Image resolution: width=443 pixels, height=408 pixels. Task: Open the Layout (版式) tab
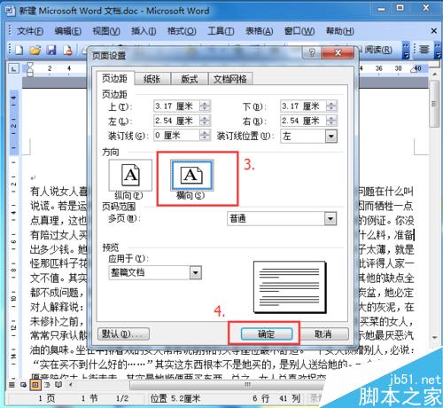[x=190, y=79]
